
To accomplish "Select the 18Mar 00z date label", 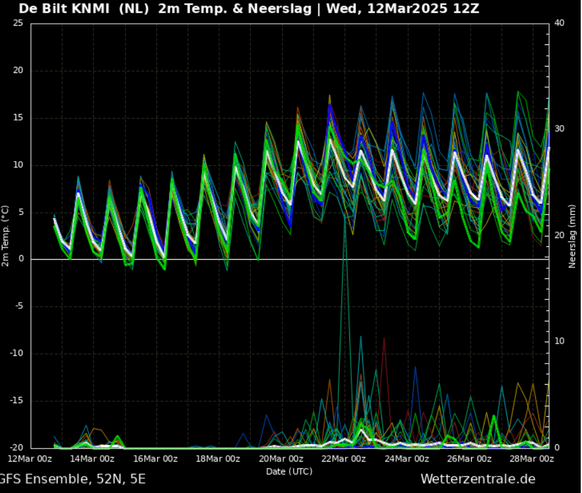I will point(219,458).
